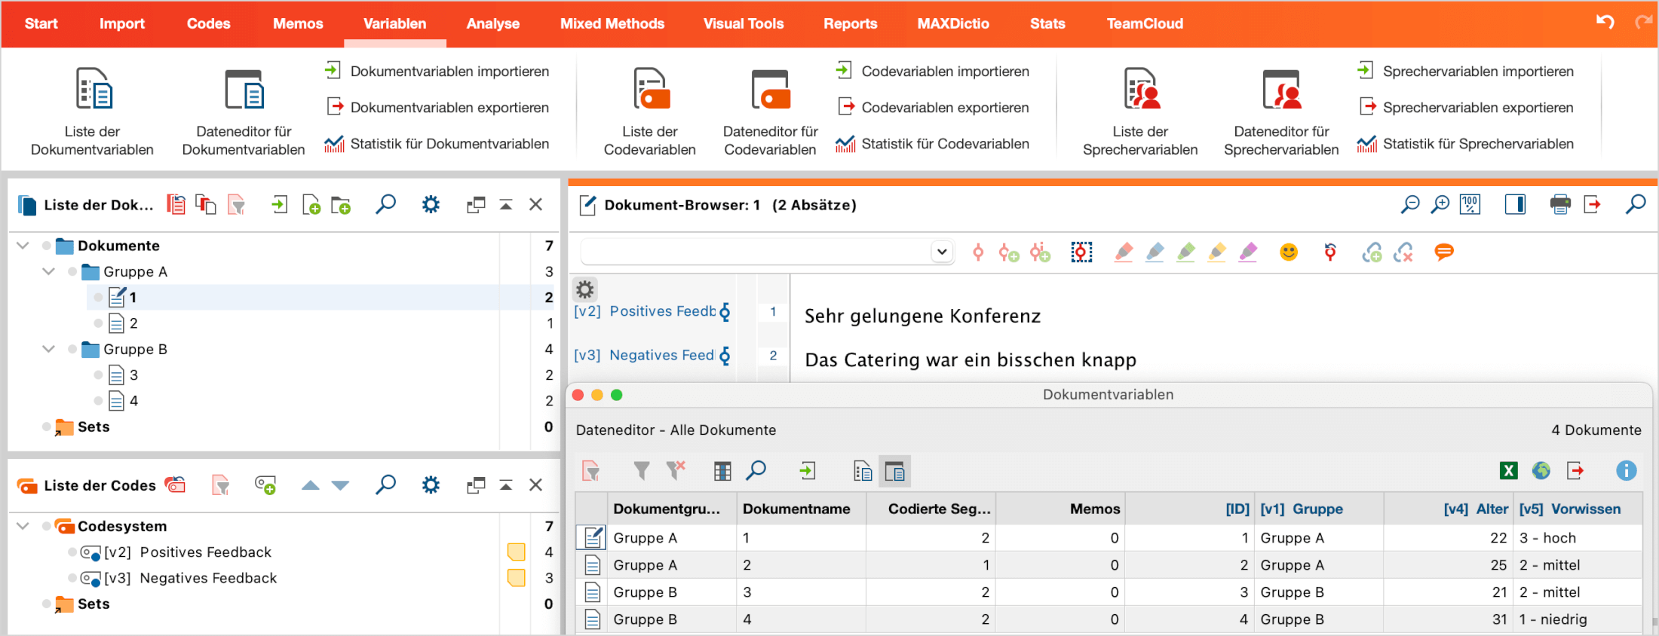Switch to the MAXDictio tab
The height and width of the screenshot is (636, 1659).
952,23
